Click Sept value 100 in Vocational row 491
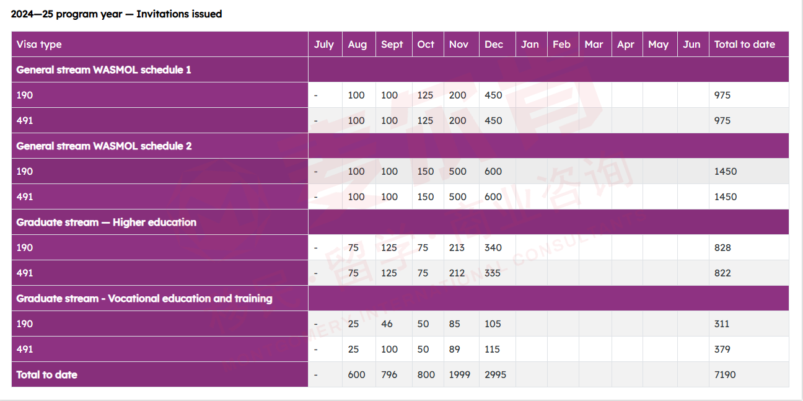Image resolution: width=803 pixels, height=401 pixels. click(390, 350)
